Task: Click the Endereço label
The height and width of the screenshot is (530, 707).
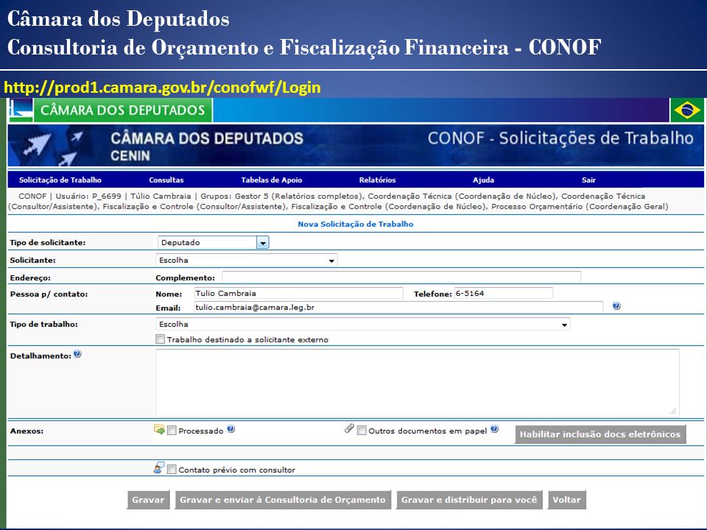Action: [30, 278]
